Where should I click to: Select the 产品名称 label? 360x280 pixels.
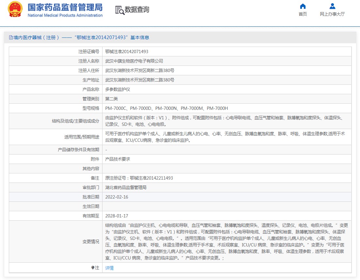(x=91, y=89)
